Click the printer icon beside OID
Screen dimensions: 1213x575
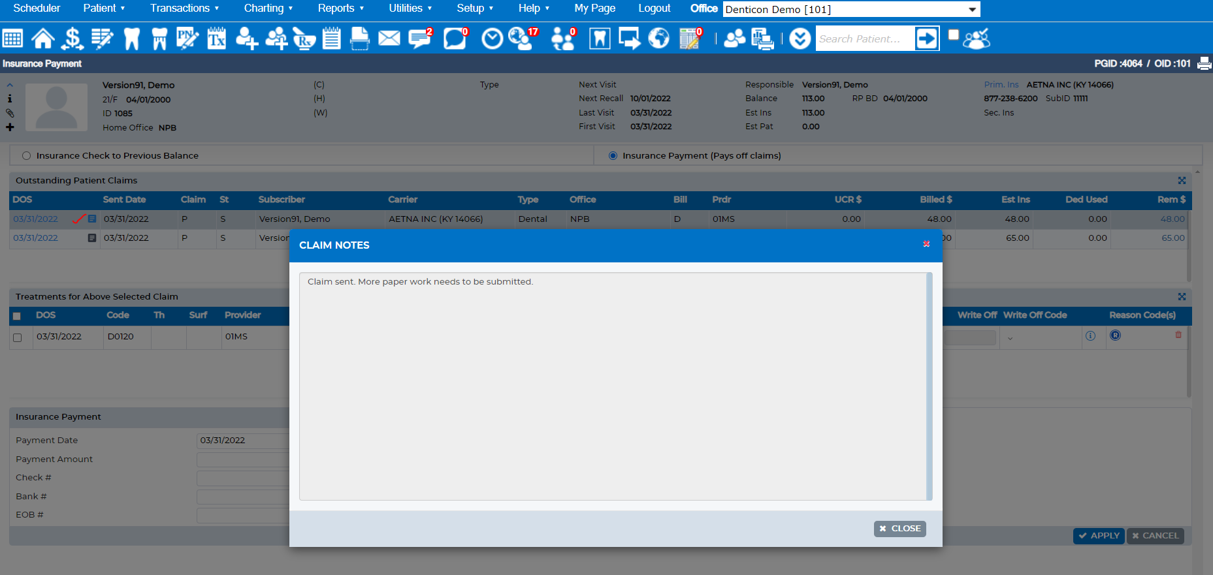[1205, 63]
